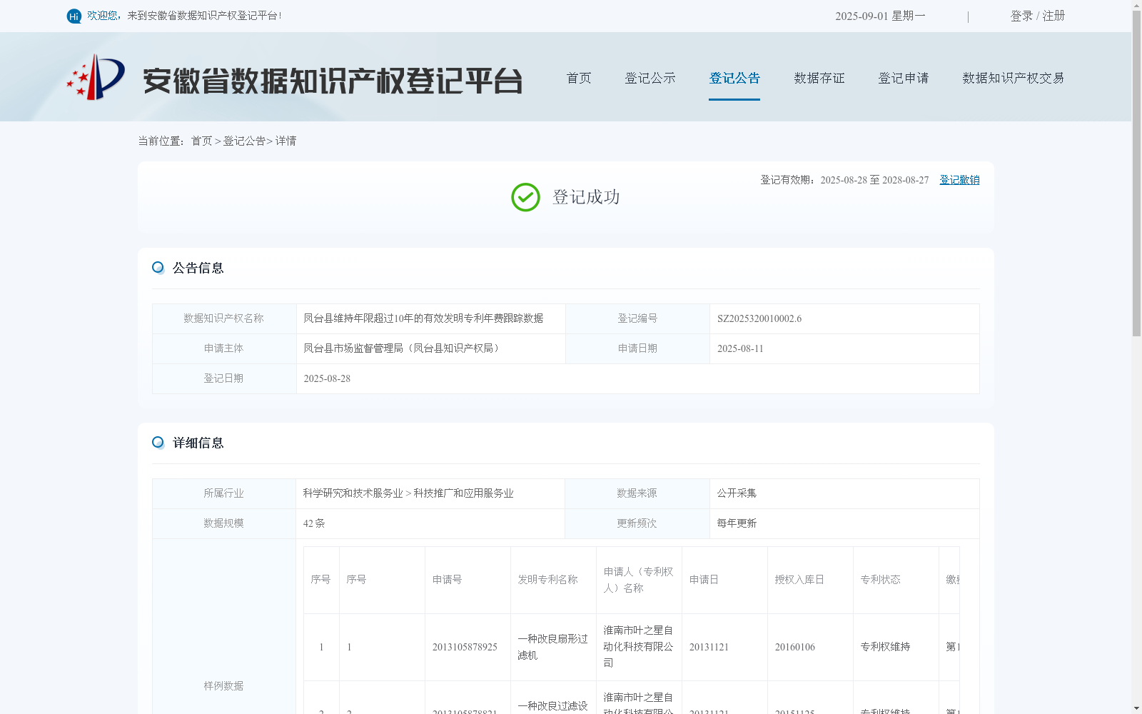
Task: Click the application date 2025-08-11
Action: point(740,348)
